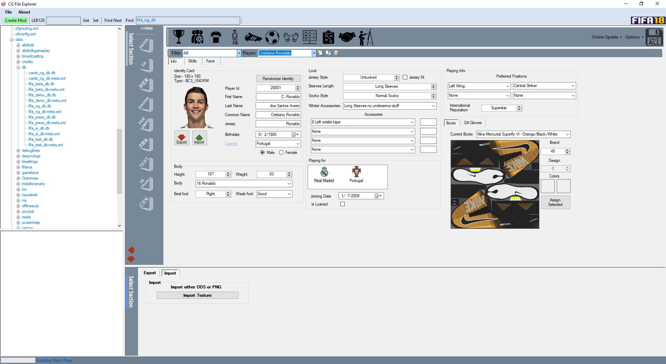Viewport: 666px width, 364px height.
Task: Open the GK Gloves tab
Action: coord(472,123)
